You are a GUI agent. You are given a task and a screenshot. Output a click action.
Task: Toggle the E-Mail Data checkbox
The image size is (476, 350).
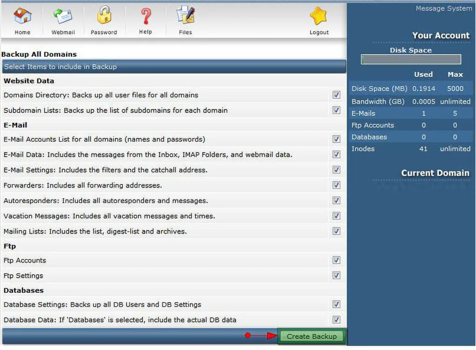click(336, 155)
